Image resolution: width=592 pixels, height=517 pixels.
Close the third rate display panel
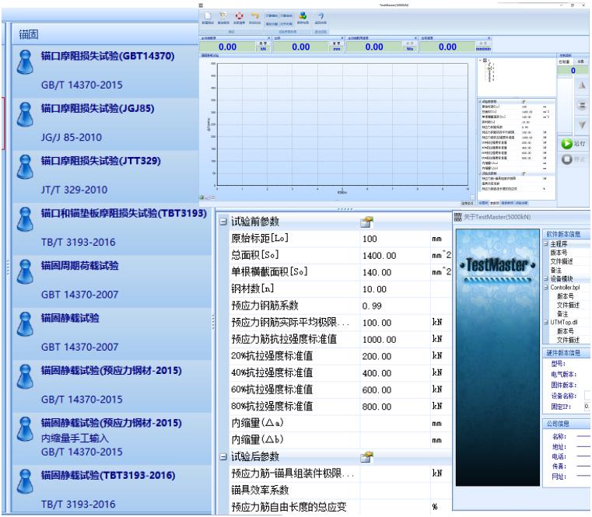coord(415,38)
